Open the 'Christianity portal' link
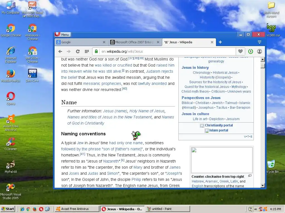This screenshot has height=213, width=285. (x=219, y=125)
